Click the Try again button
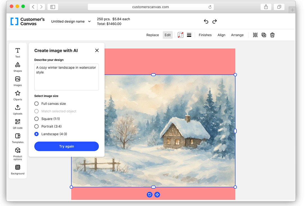 67,146
